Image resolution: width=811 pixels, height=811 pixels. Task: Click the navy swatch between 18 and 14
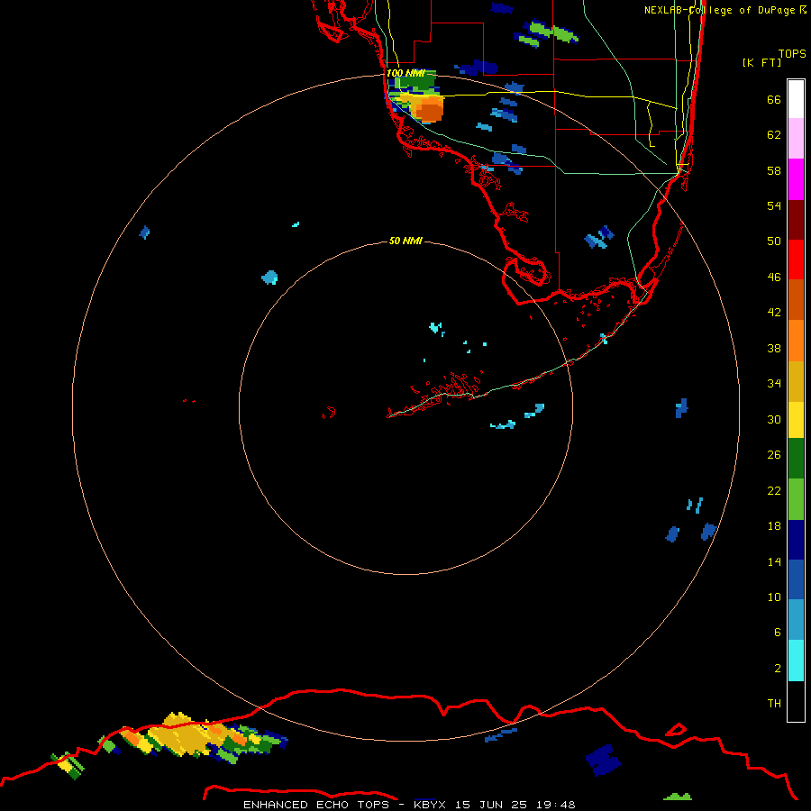(796, 540)
